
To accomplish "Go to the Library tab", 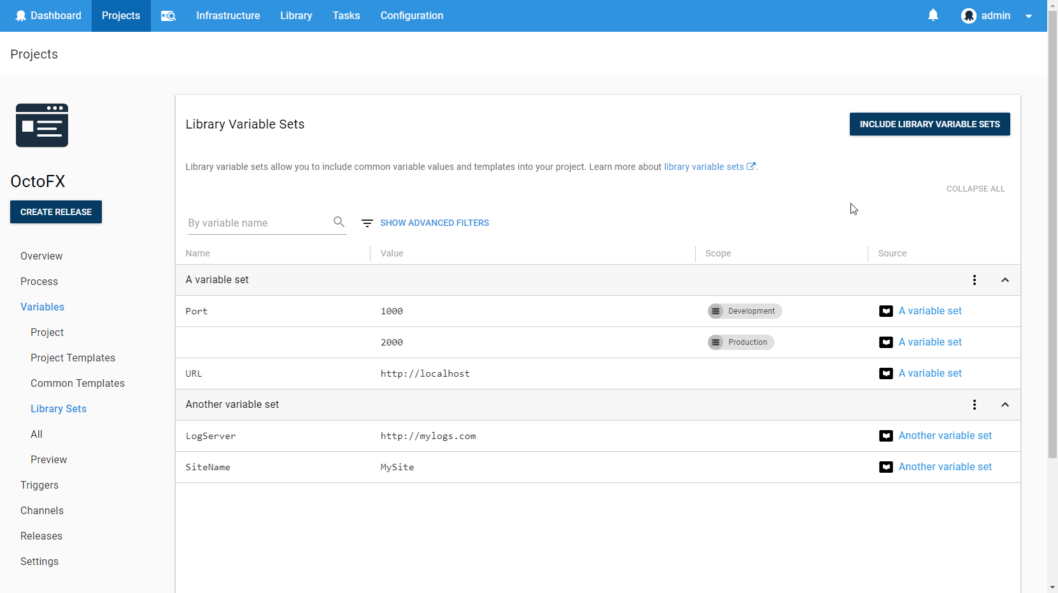I will [296, 16].
